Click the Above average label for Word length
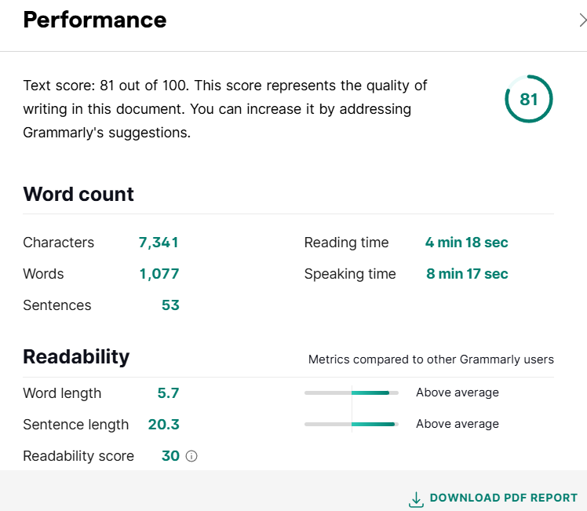Screen dimensions: 587x511 coord(458,392)
